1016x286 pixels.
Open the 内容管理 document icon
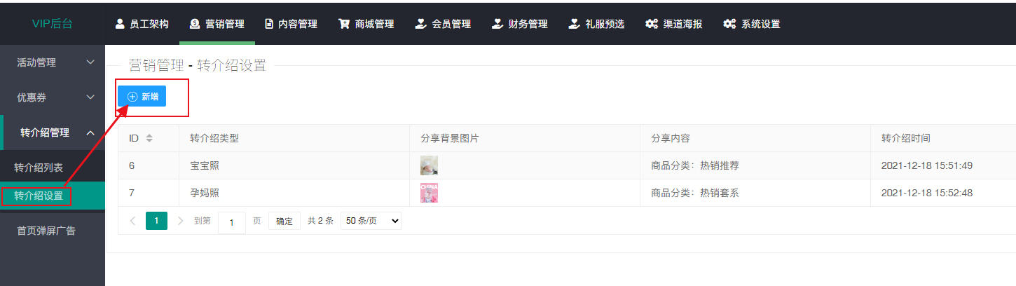pyautogui.click(x=269, y=24)
